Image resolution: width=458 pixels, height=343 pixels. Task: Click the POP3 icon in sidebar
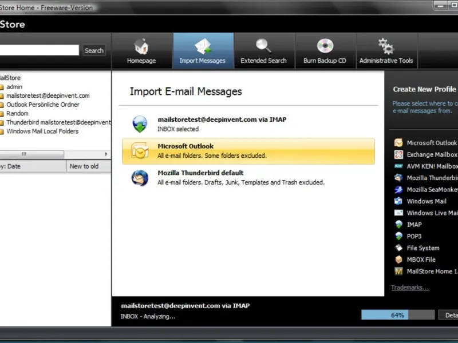pos(398,236)
